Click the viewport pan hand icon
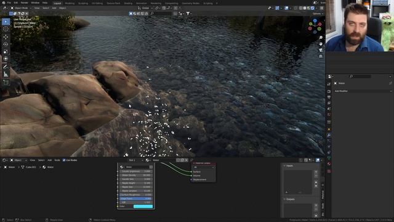The width and height of the screenshot is (394, 222). coord(321,44)
